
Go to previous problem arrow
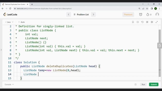click(69, 14)
